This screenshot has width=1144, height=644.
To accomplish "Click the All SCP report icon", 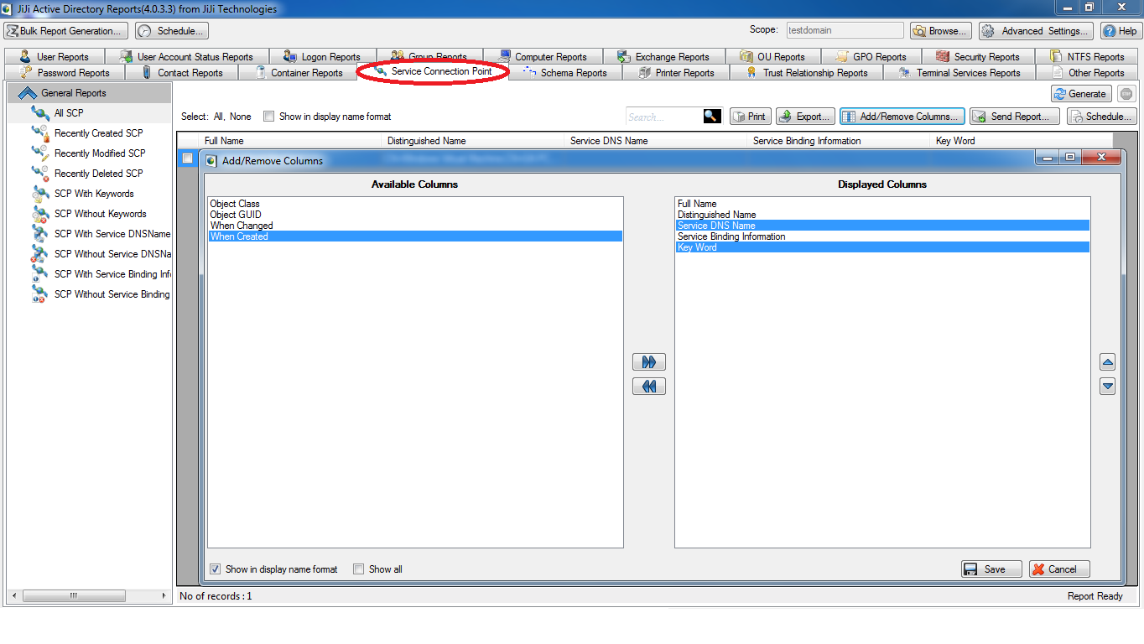I will (x=40, y=113).
